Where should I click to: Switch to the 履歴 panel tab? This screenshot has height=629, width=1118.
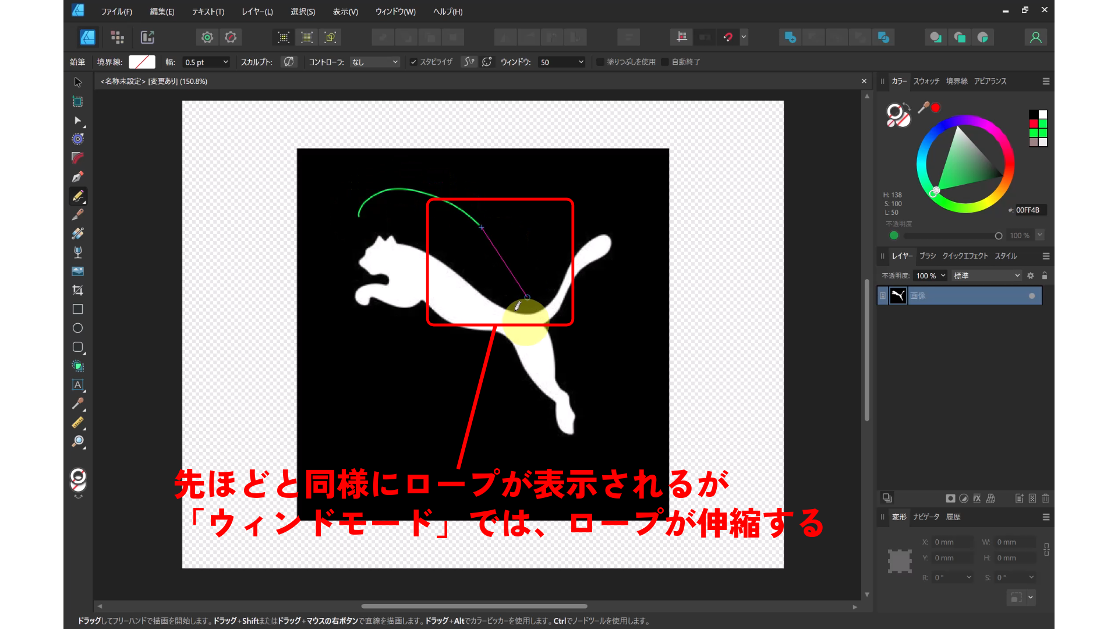953,517
